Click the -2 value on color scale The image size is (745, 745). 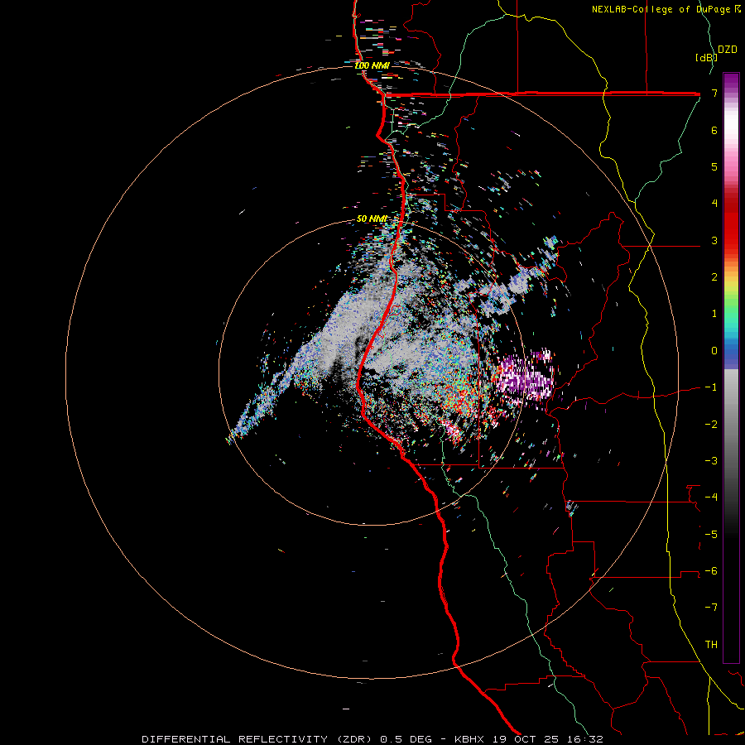tap(711, 425)
